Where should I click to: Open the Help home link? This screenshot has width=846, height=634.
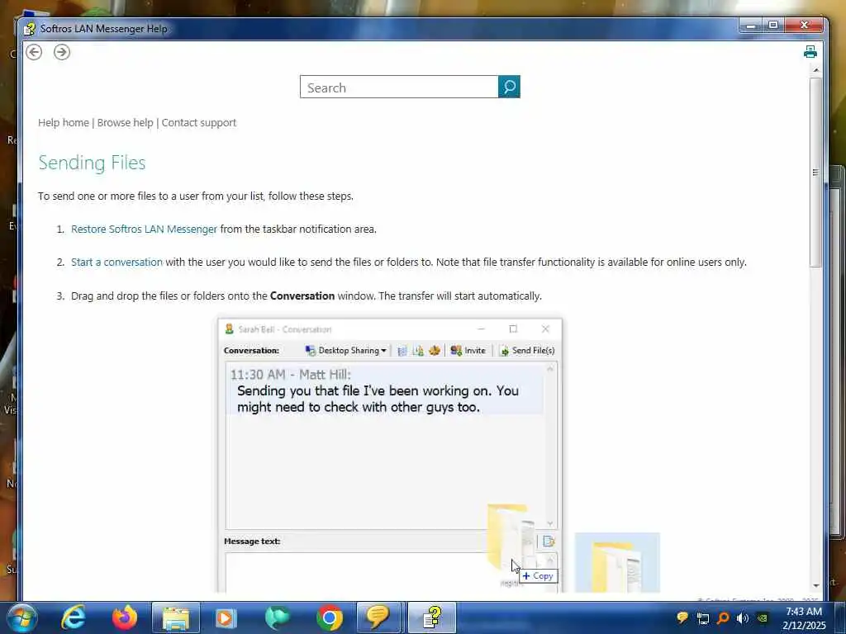point(63,122)
